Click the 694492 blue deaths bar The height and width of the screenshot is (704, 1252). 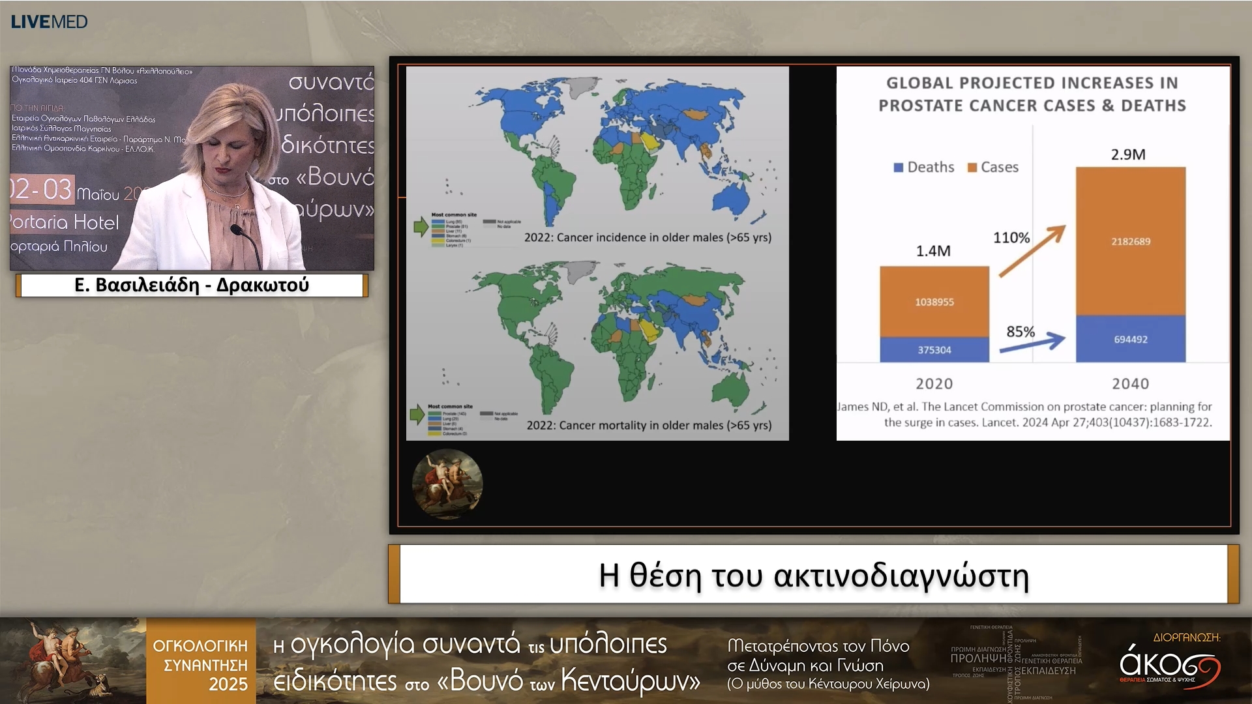point(1131,339)
